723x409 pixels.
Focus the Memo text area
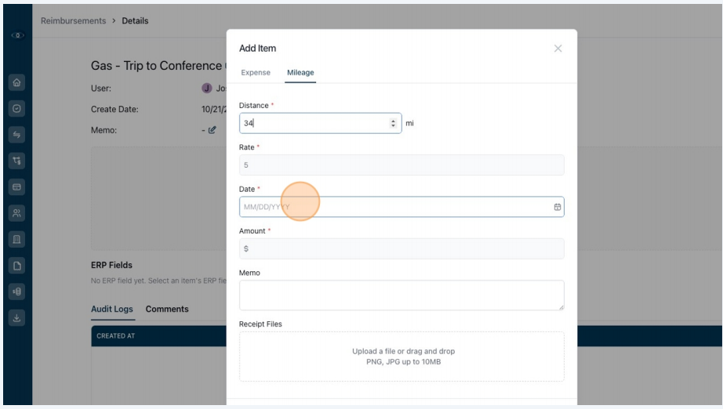click(x=401, y=295)
